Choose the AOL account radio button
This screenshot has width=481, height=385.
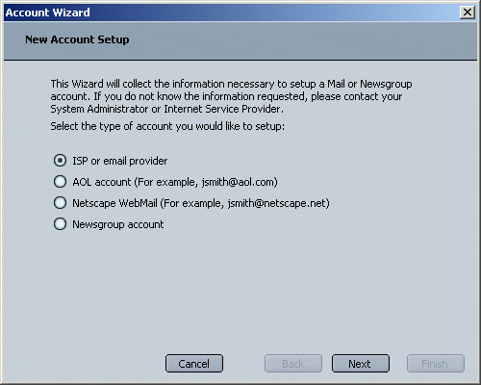point(60,182)
